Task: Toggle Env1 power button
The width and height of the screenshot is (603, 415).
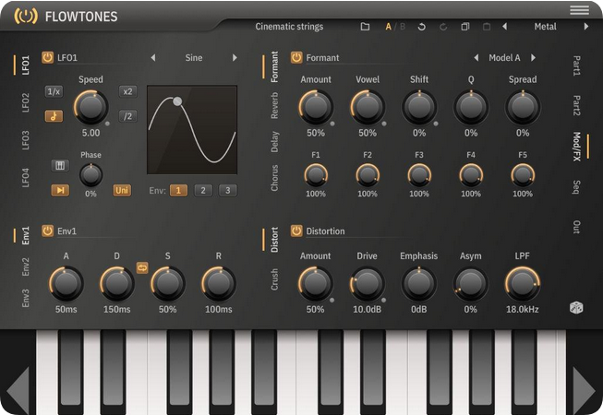Action: click(x=48, y=231)
